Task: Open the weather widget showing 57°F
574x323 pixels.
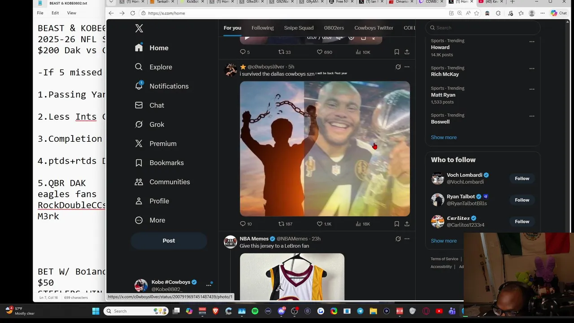Action: point(20,311)
